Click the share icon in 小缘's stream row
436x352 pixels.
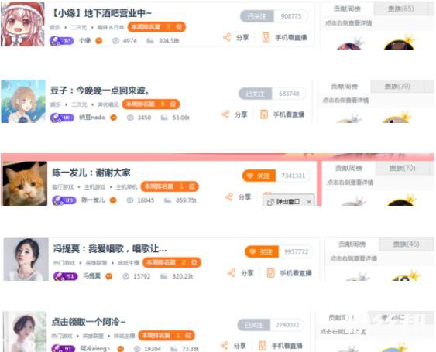(227, 37)
